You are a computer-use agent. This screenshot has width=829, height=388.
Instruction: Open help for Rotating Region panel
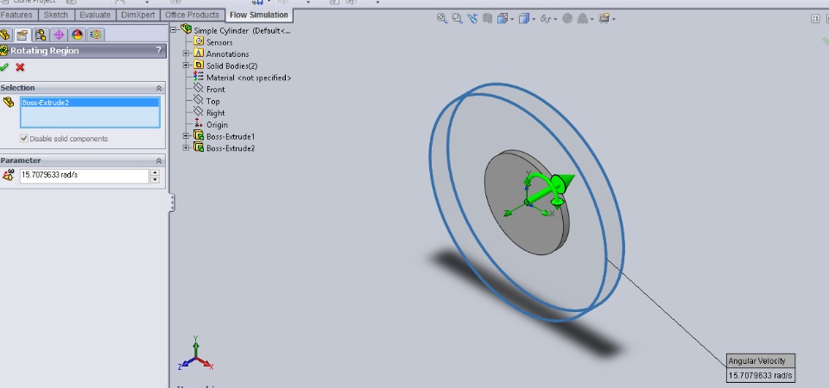coord(159,51)
